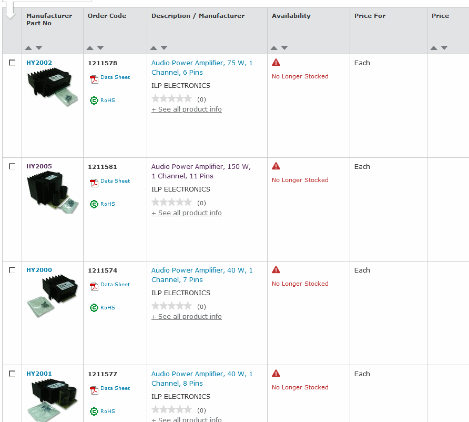Sort Price descending arrow
The height and width of the screenshot is (422, 469).
click(x=444, y=48)
